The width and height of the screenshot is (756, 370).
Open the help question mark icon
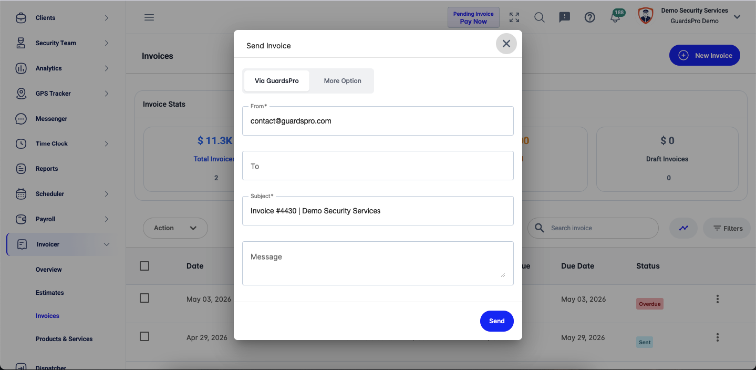(590, 17)
